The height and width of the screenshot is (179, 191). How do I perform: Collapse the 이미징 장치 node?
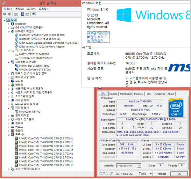click(x=9, y=108)
